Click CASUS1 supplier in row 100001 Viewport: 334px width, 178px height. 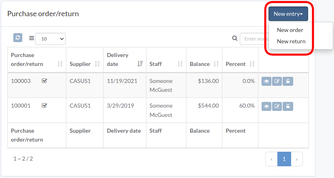coord(80,106)
